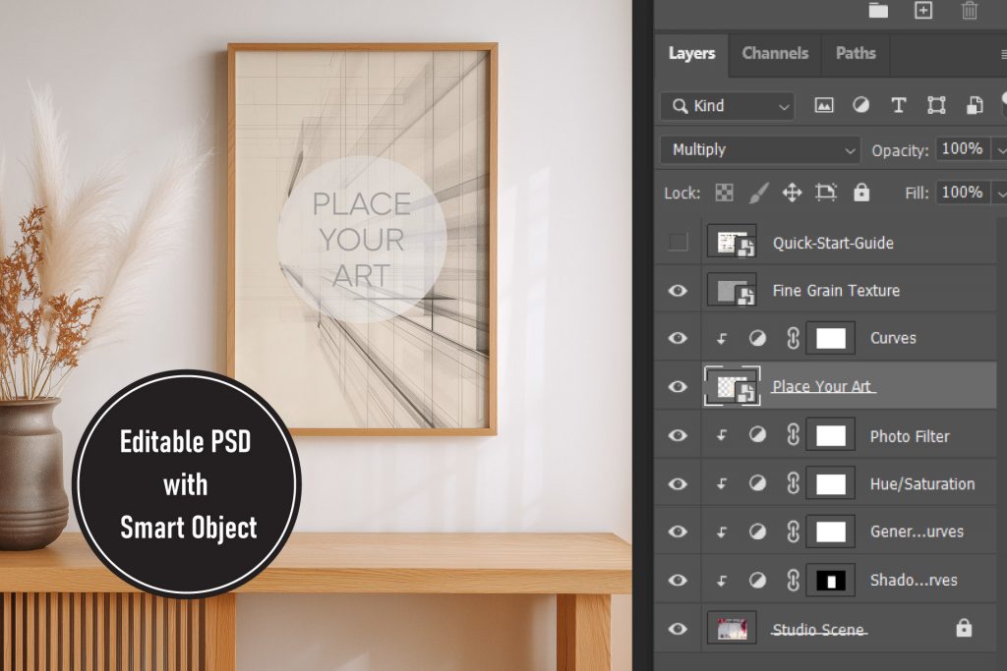Open the Opacity slider arrow
Screen dimensions: 1007x671
click(x=1000, y=150)
